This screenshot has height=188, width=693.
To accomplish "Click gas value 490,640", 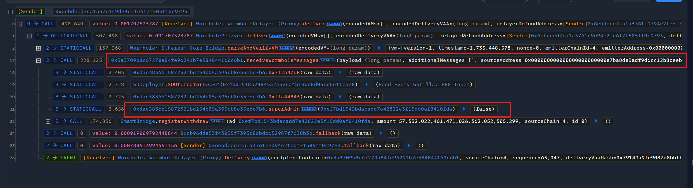I will coord(72,24).
